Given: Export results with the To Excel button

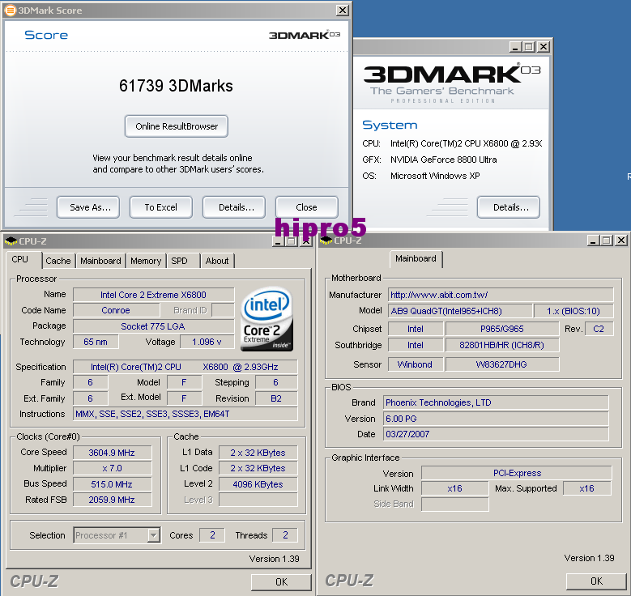Looking at the screenshot, I should point(161,207).
